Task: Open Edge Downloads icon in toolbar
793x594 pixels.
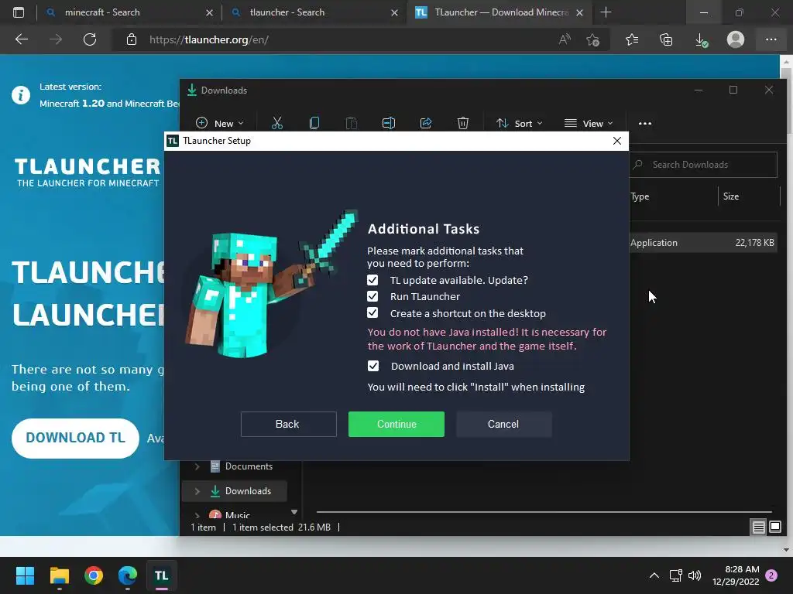Action: click(x=701, y=39)
